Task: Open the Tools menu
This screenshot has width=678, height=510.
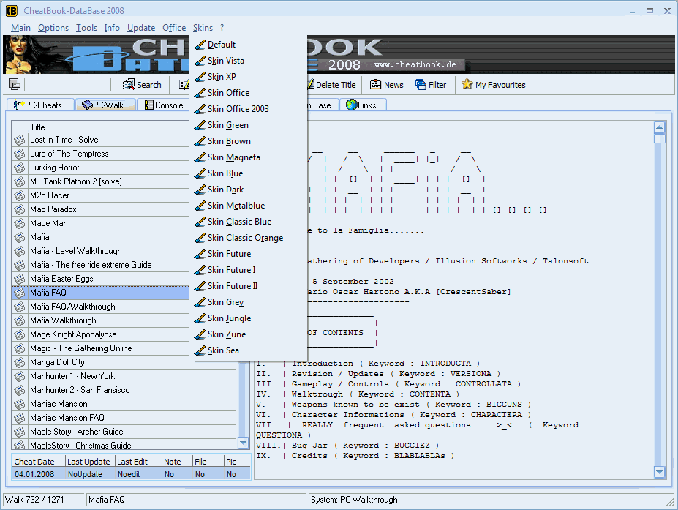Action: coord(86,28)
